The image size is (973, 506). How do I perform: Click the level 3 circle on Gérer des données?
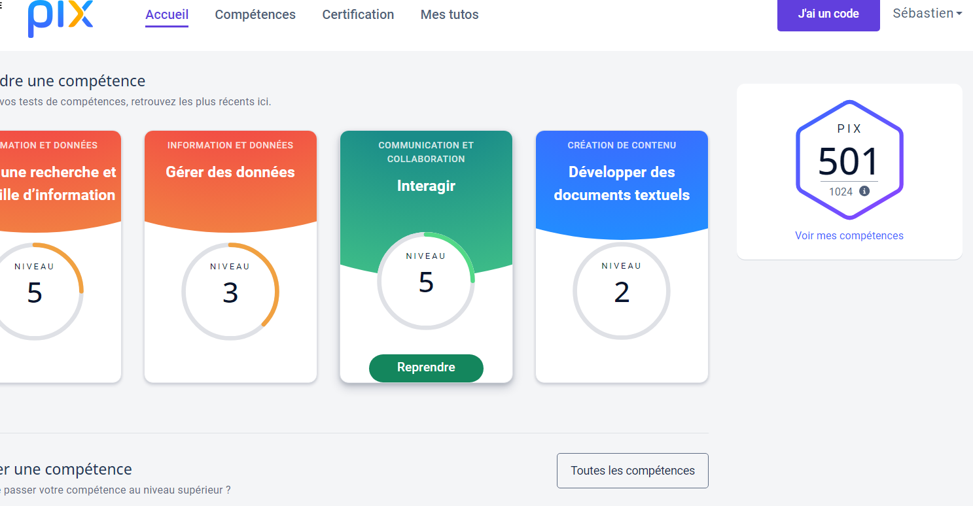(230, 292)
